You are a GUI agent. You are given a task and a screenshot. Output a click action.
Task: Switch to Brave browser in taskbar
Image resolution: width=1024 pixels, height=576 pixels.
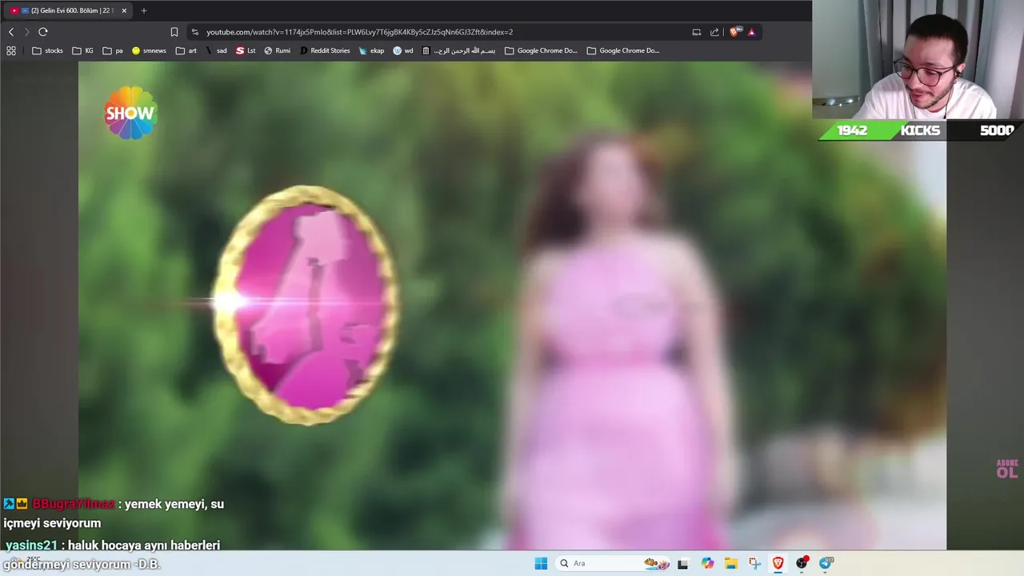click(778, 563)
